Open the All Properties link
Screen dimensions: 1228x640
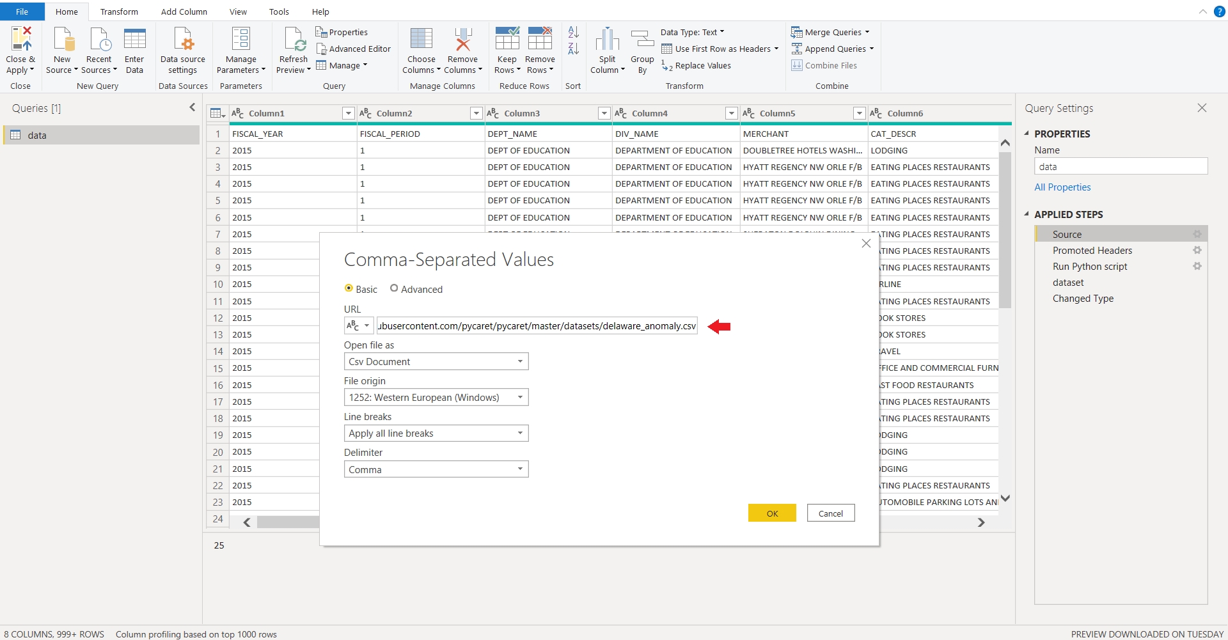[x=1062, y=187]
